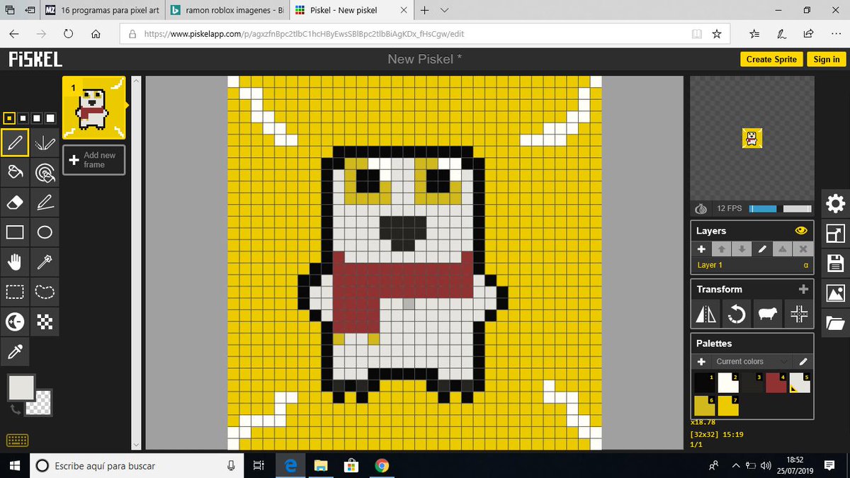850x478 pixels.
Task: Click the Rotate counter-clockwise transform icon
Action: click(737, 314)
